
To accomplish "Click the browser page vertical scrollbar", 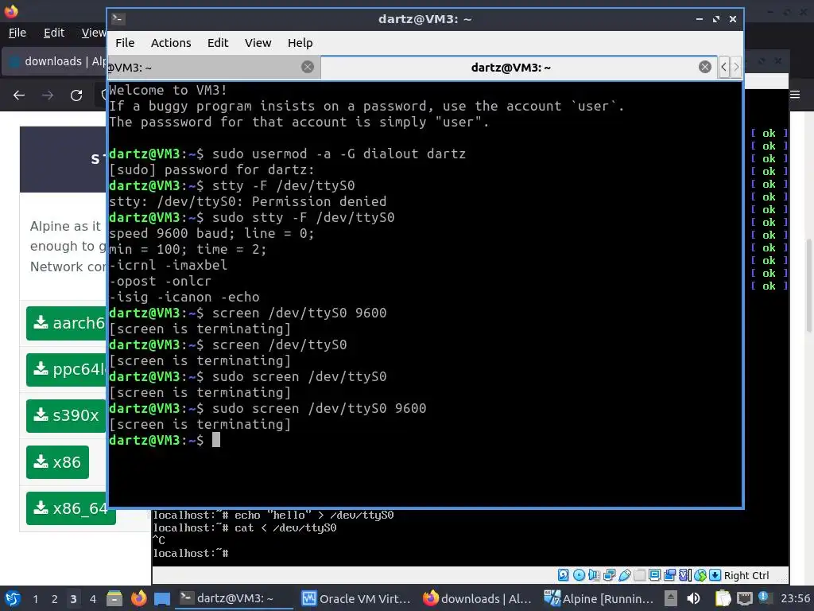I will tap(808, 286).
